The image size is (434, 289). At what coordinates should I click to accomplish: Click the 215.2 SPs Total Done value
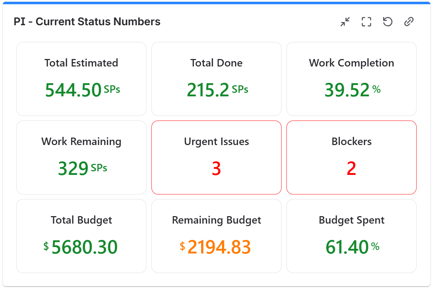pyautogui.click(x=218, y=90)
